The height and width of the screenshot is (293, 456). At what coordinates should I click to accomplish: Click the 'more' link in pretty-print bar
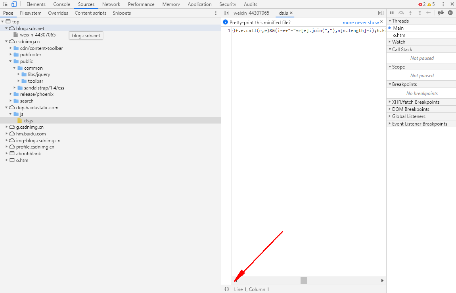pos(348,22)
